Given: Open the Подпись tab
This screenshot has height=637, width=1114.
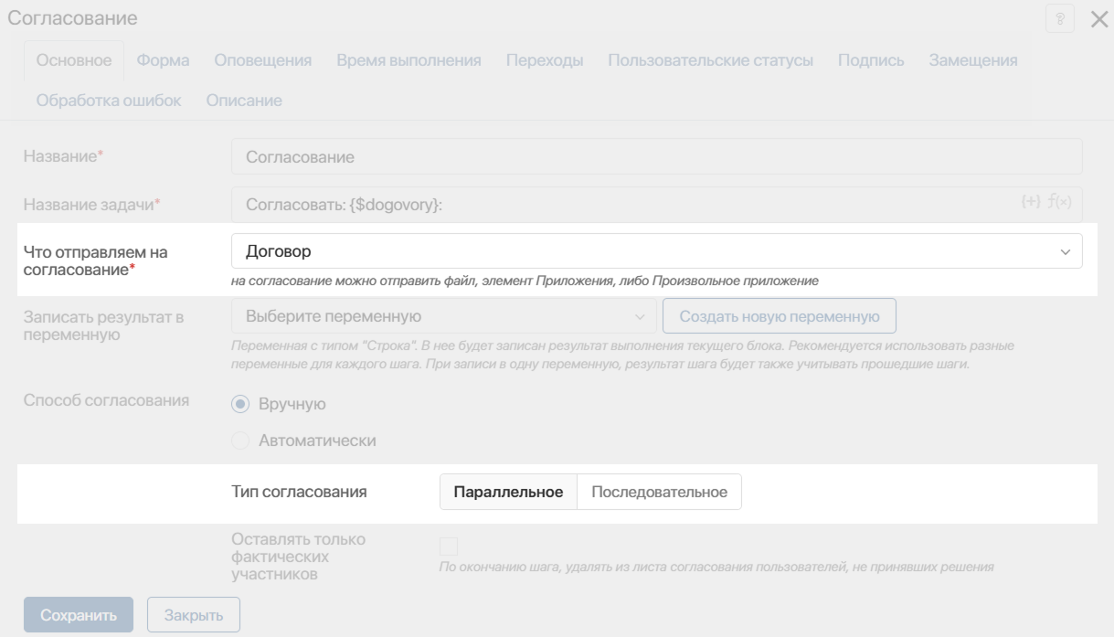Looking at the screenshot, I should point(871,60).
